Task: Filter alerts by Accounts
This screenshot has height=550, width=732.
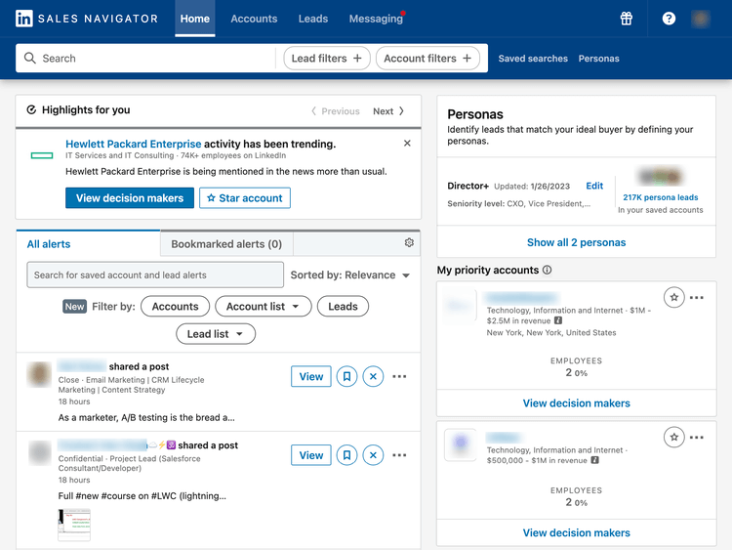Action: 175,307
